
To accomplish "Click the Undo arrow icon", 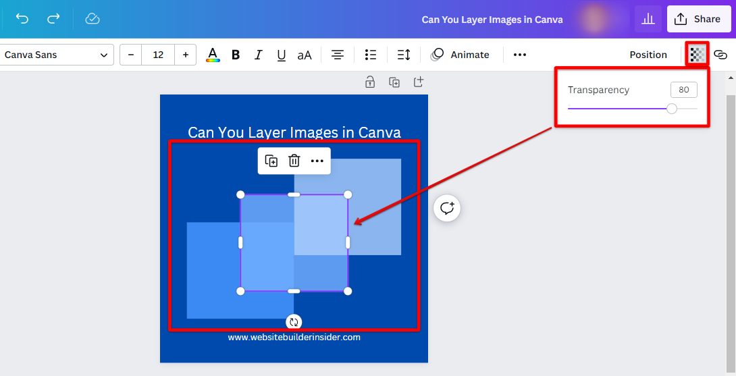I will [x=22, y=19].
